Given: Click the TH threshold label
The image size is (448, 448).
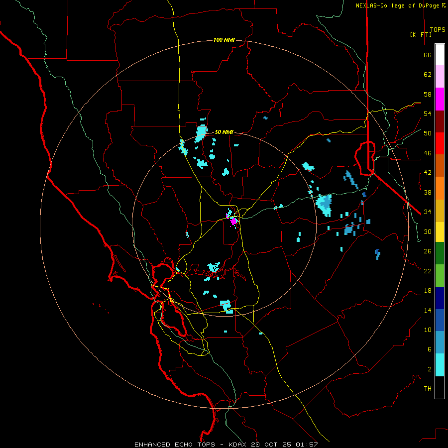Looking at the screenshot, I should click(x=428, y=389).
